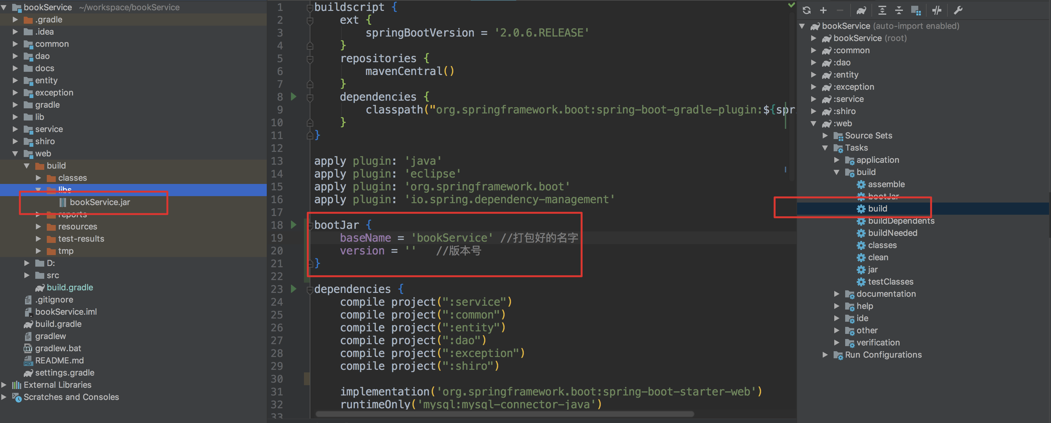The height and width of the screenshot is (423, 1051).
Task: Open Gradle settings with the wrench icon
Action: 958,10
